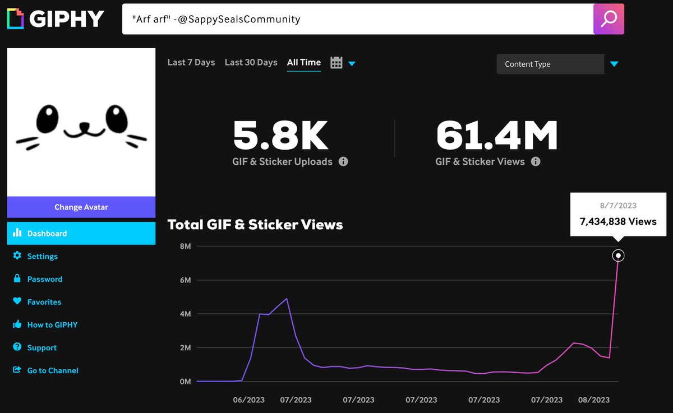Select the All Time tab
Image resolution: width=673 pixels, height=413 pixels.
pyautogui.click(x=303, y=62)
